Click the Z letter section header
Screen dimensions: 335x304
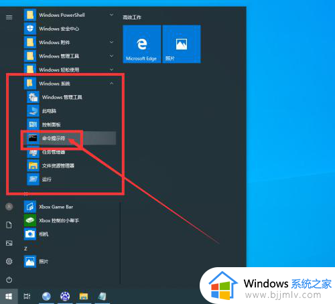tap(25, 248)
